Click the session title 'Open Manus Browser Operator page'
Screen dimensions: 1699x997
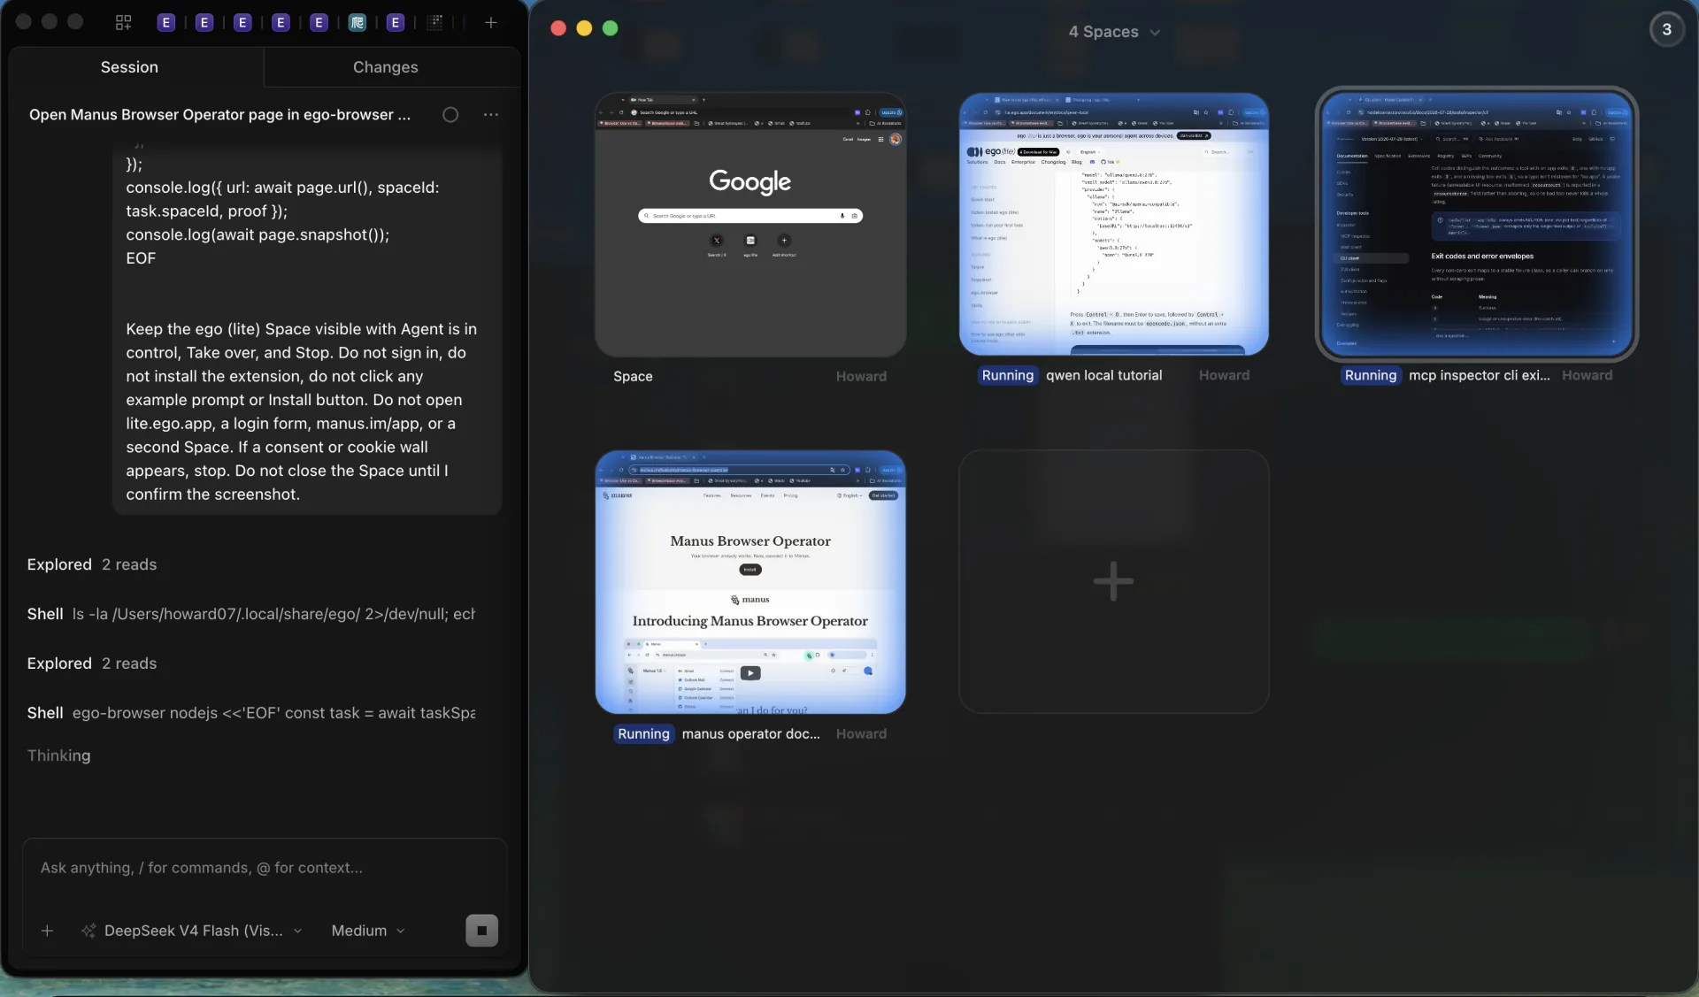pos(219,115)
